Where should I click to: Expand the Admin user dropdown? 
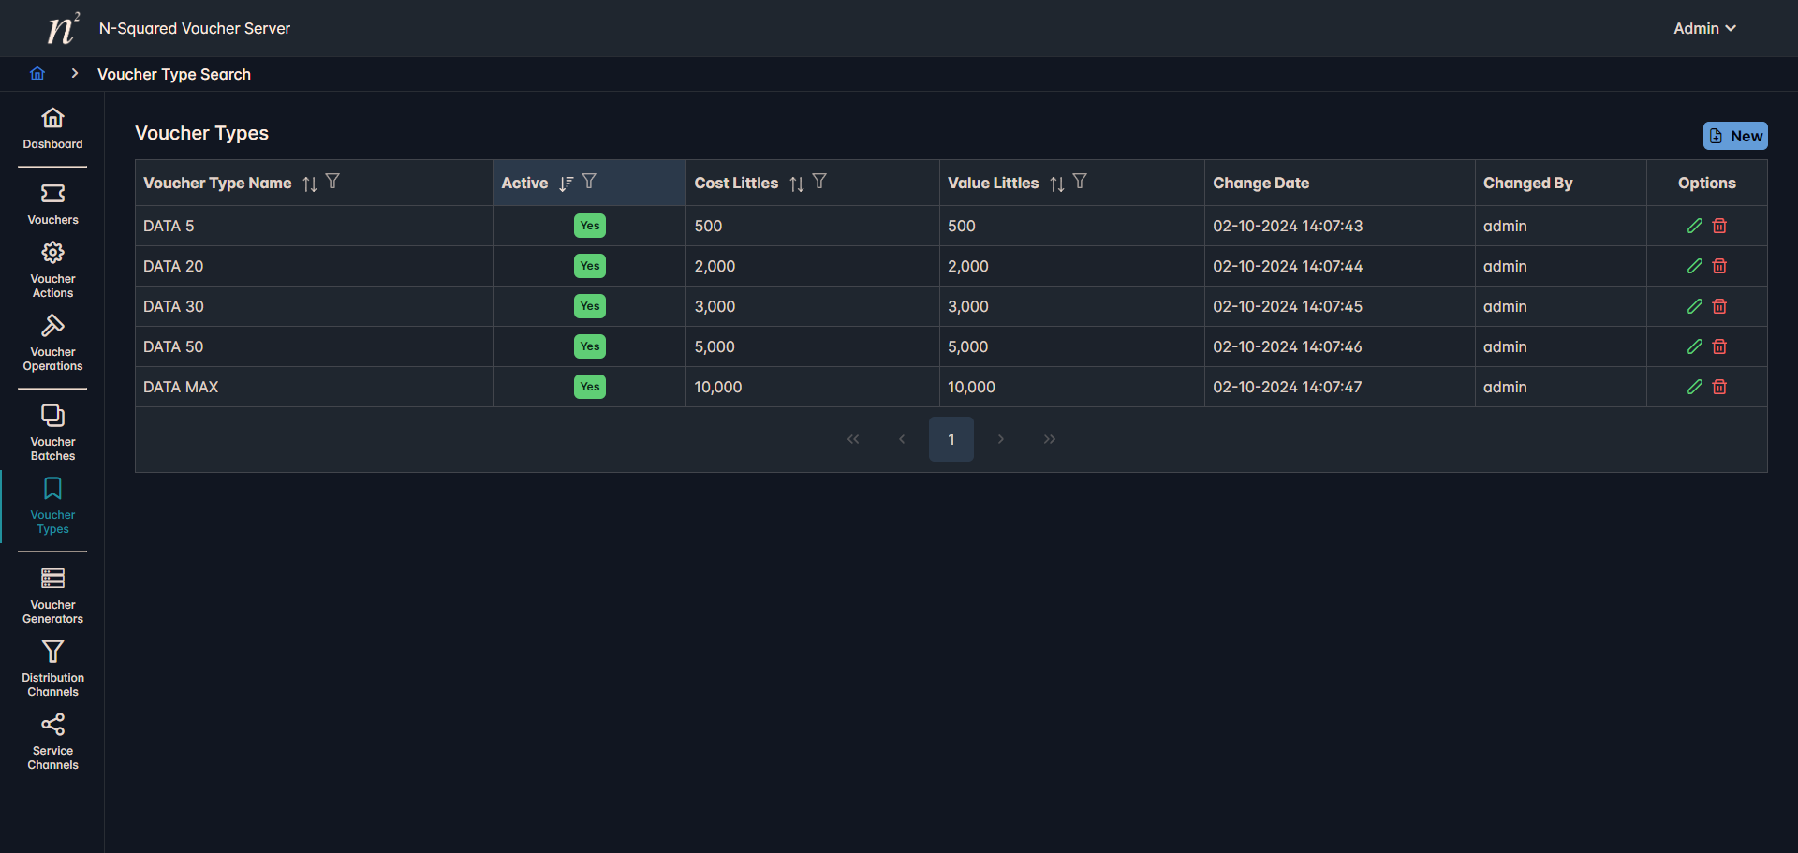1704,28
